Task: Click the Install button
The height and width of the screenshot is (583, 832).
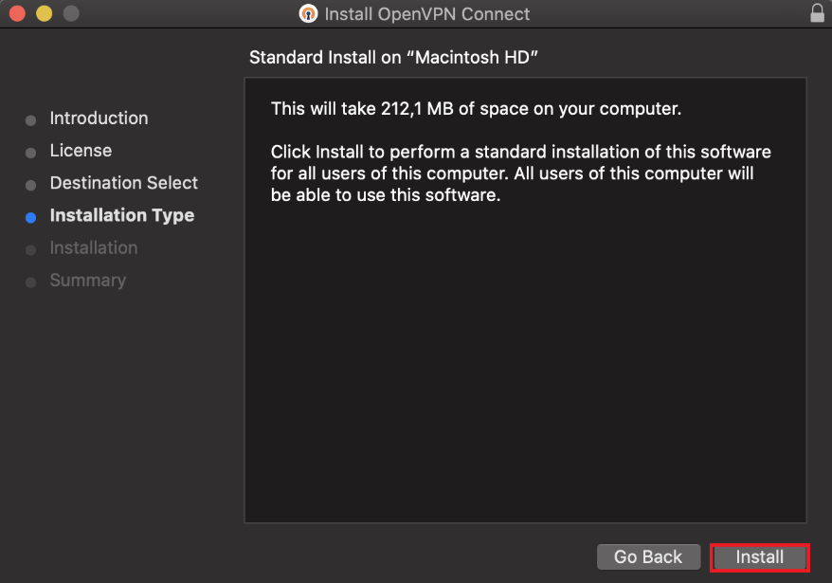Action: pos(759,557)
